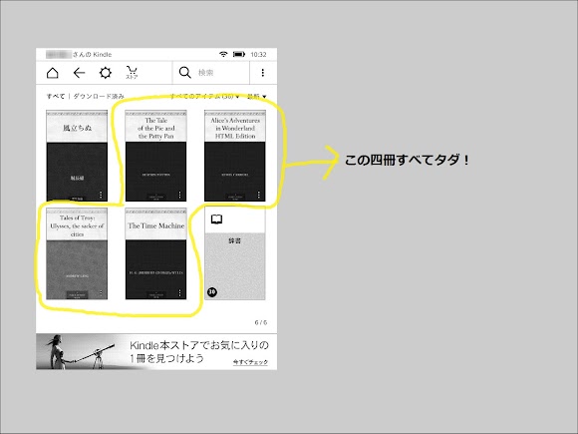Open the Kindle Store cart icon
This screenshot has height=434, width=578.
click(x=132, y=72)
